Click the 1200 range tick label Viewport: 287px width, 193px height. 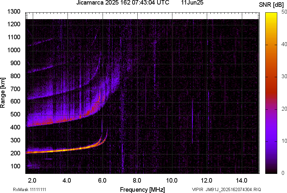pos(14,24)
